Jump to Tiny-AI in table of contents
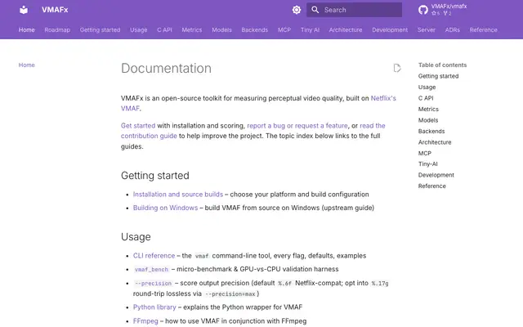 (428, 163)
